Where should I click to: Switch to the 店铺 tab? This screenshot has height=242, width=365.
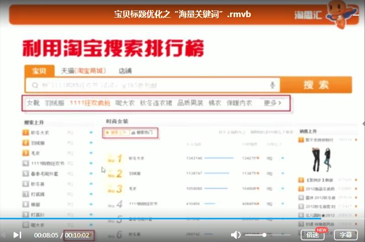point(125,71)
